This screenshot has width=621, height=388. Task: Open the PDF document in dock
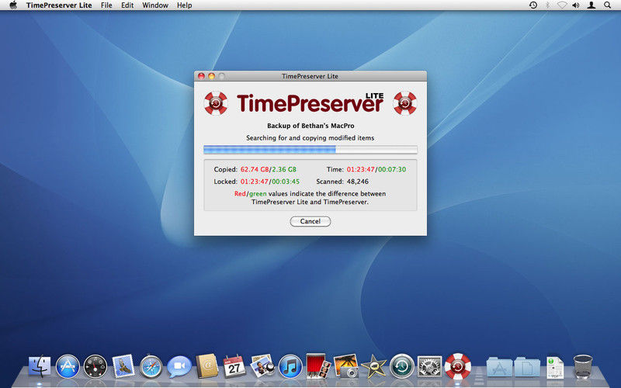(555, 367)
